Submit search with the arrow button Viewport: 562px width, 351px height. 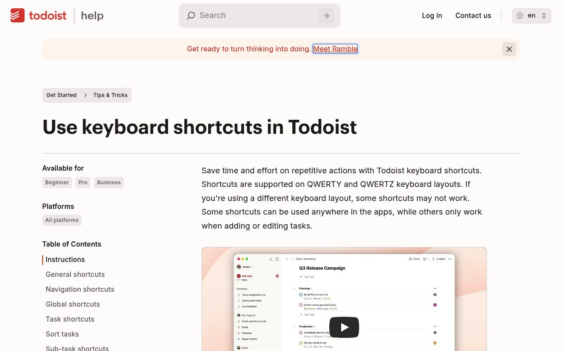(326, 16)
